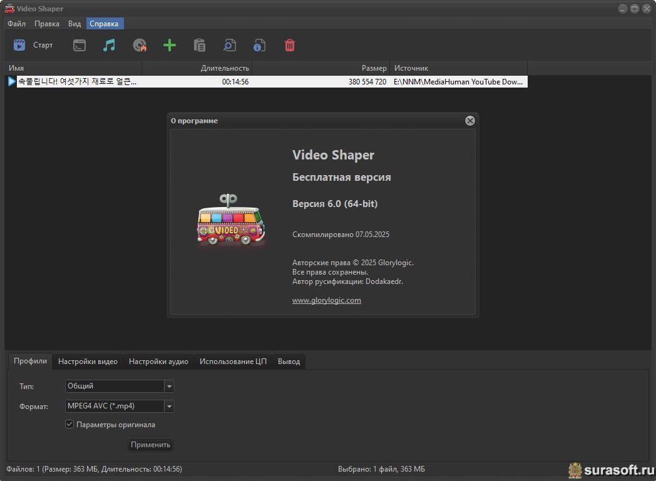Click the Выбрано: 1 файл status text

(x=381, y=469)
